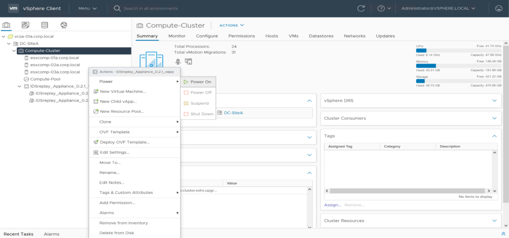The image size is (509, 238).
Task: Open the Hosts tab
Action: point(272,36)
